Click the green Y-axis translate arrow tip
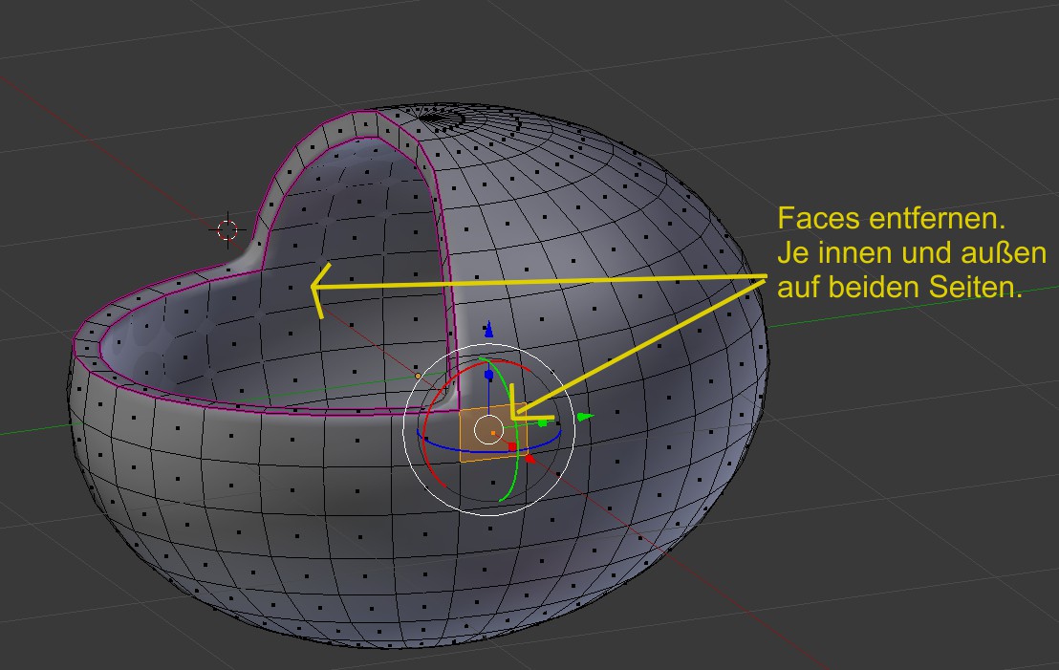Screen dimensions: 1059x670 click(585, 417)
